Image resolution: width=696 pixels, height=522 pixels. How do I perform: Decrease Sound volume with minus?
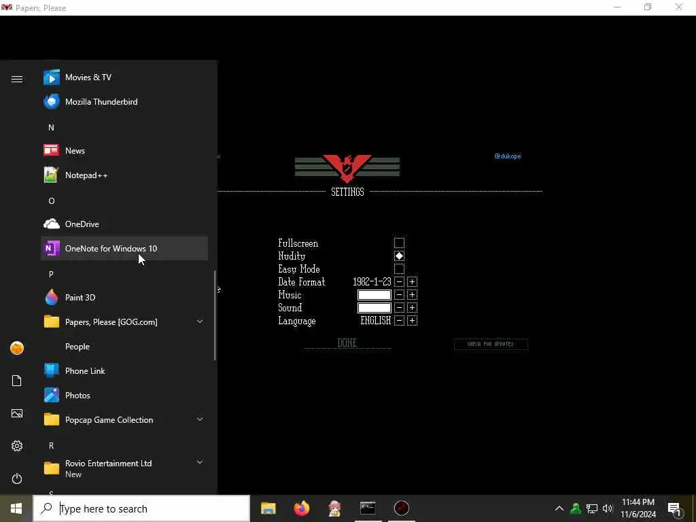[399, 308]
